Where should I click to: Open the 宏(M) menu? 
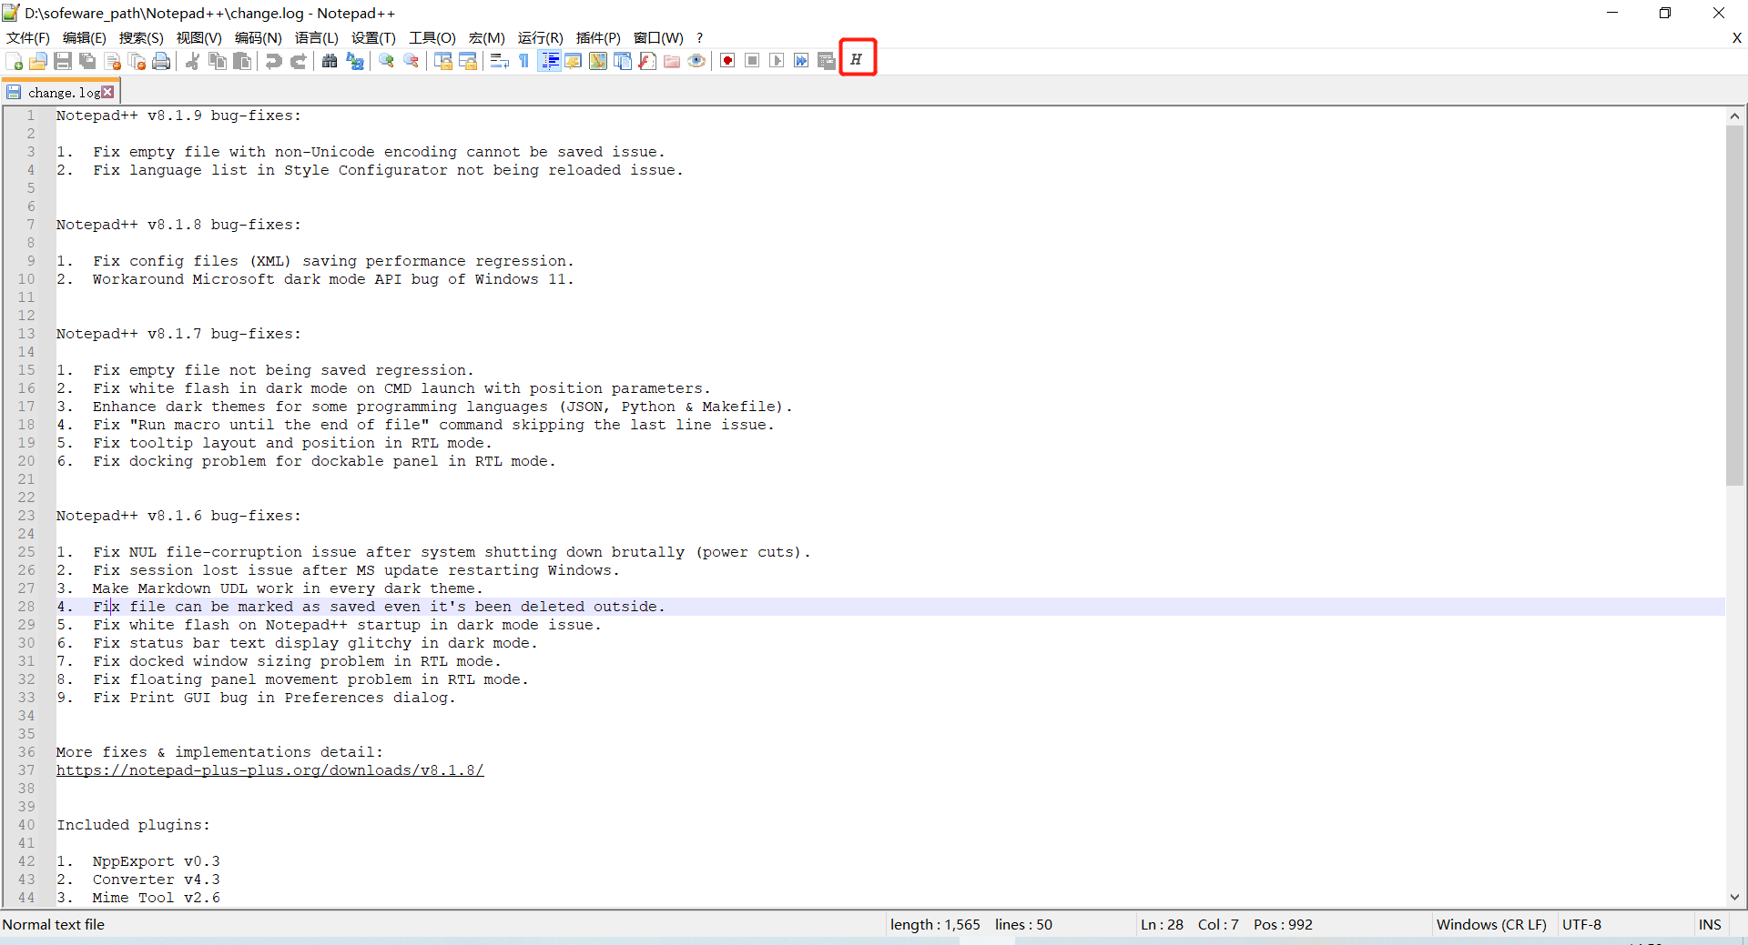point(486,37)
